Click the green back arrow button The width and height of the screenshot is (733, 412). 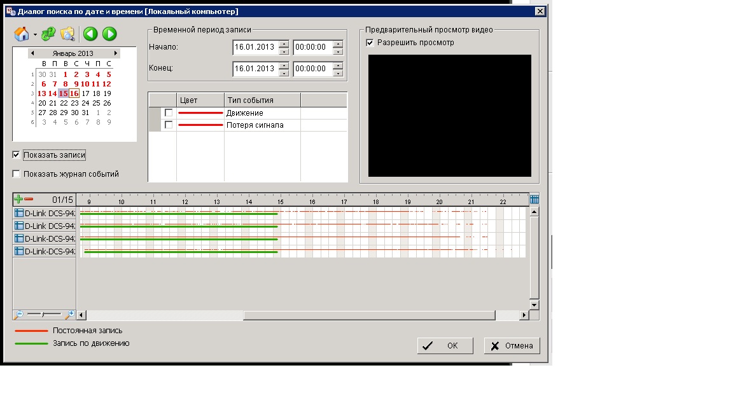click(x=90, y=34)
